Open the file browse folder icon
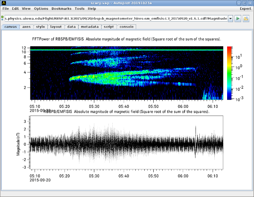This screenshot has height=197, width=254. tap(246, 19)
